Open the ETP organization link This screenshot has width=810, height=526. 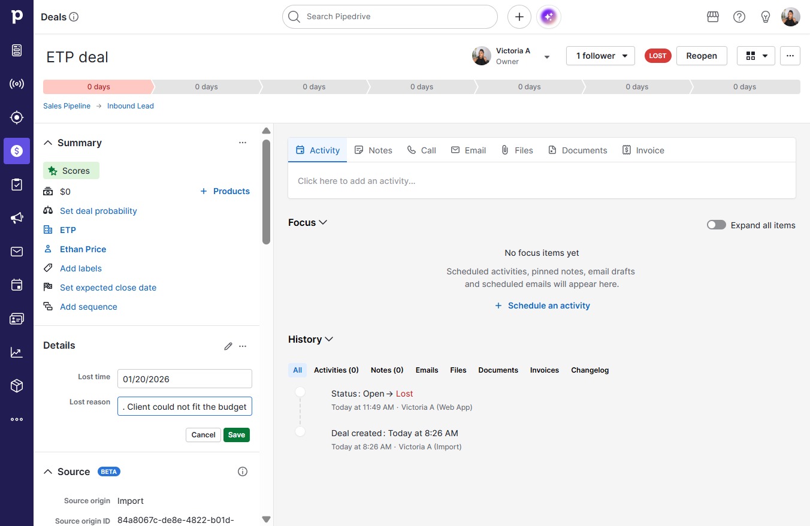tap(68, 230)
